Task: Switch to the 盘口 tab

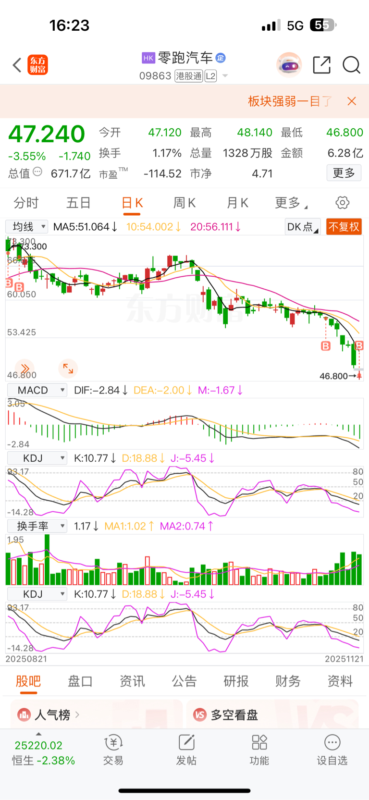Action: pyautogui.click(x=80, y=681)
